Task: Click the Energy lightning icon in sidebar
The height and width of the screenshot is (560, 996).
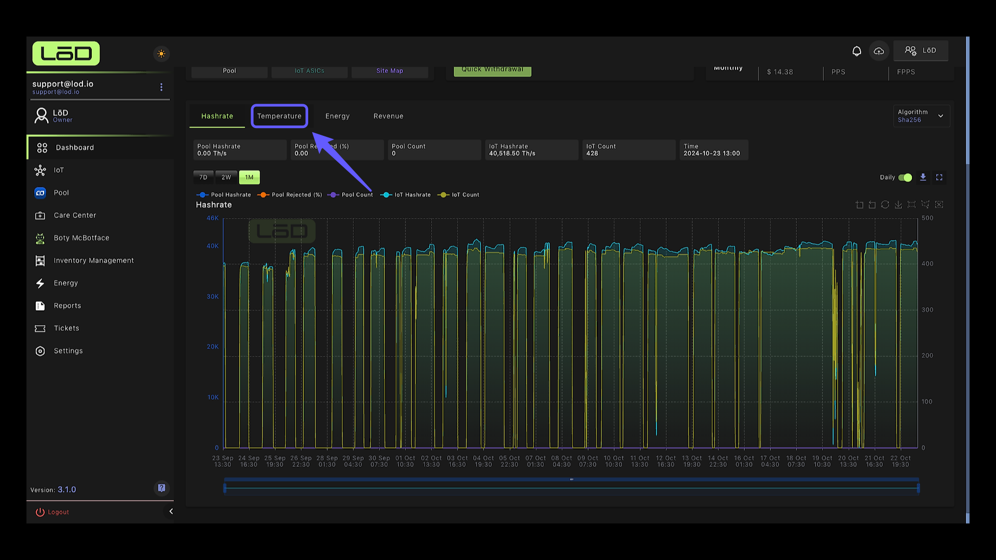Action: pos(40,283)
